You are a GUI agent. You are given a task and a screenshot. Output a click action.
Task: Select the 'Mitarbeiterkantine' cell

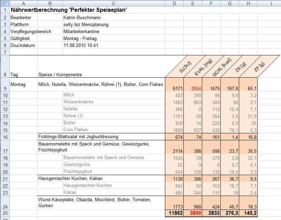(x=82, y=31)
